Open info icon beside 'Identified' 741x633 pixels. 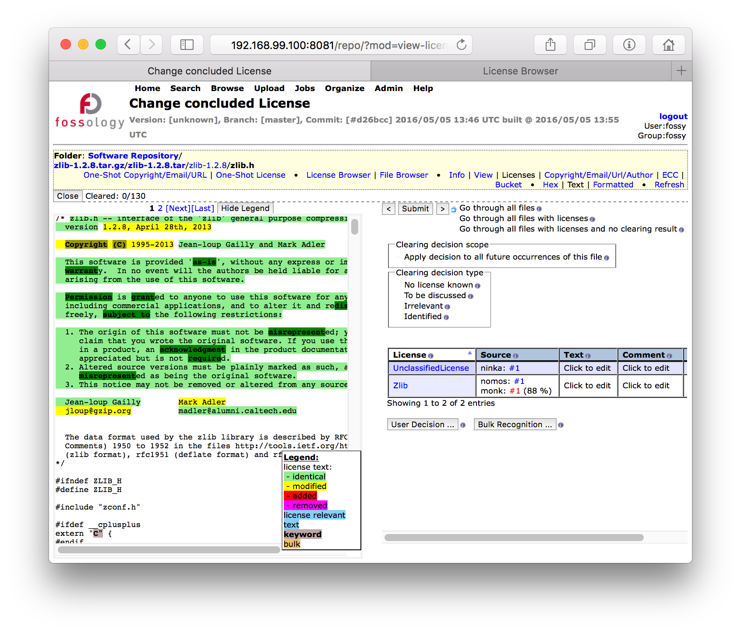[x=446, y=318]
